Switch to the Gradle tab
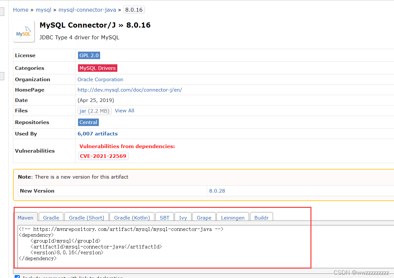Image resolution: width=394 pixels, height=278 pixels. pos(51,218)
